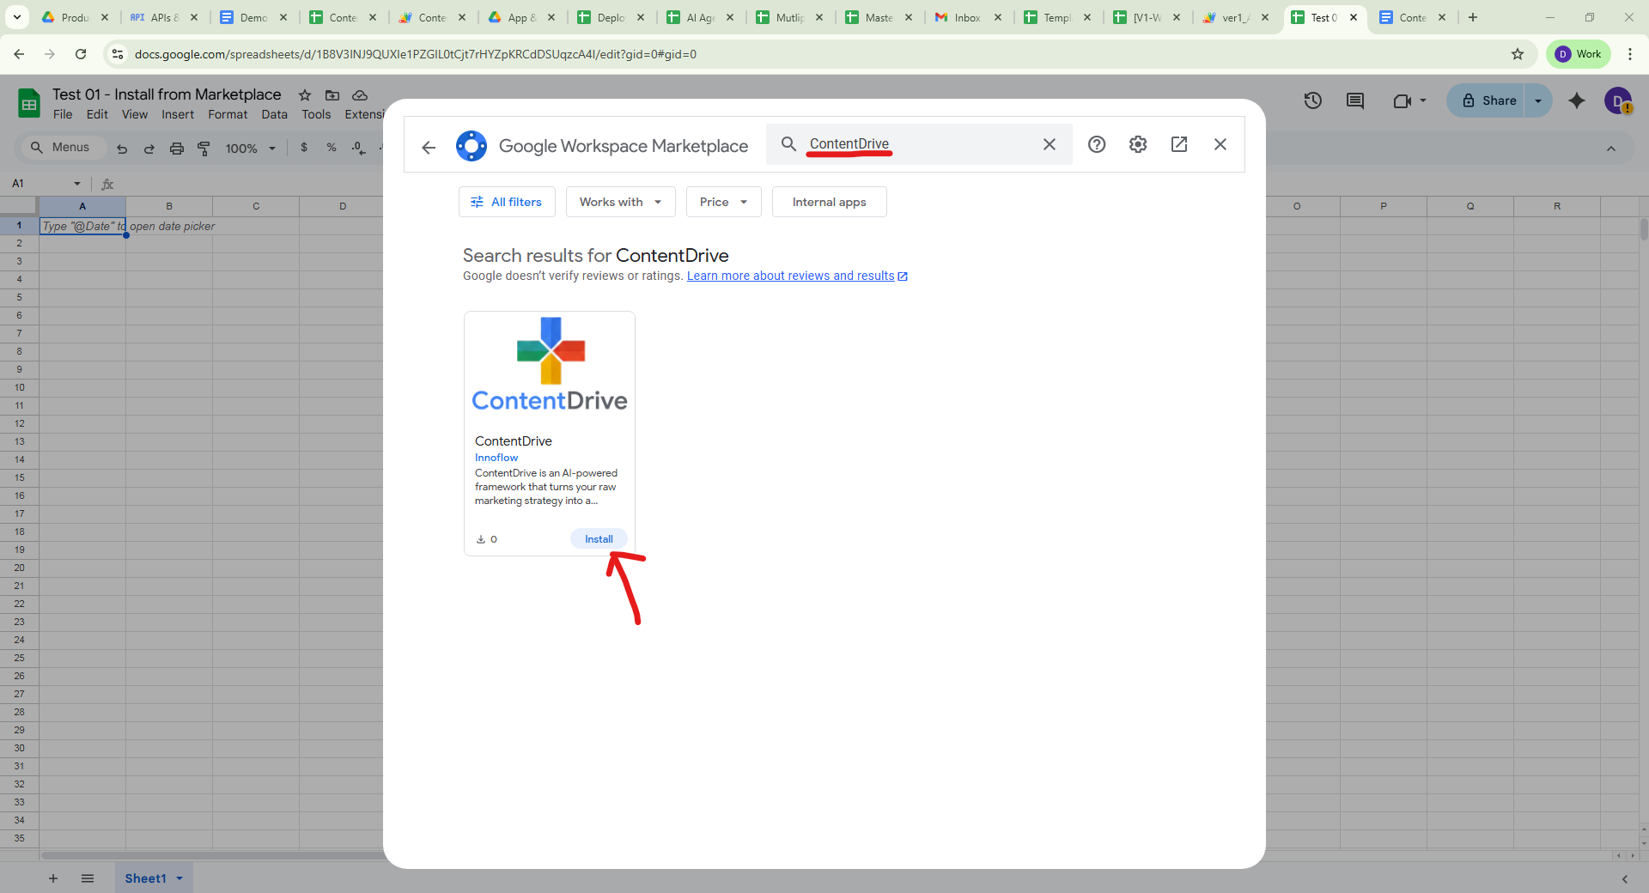Image resolution: width=1649 pixels, height=893 pixels.
Task: Open version history
Action: [1312, 100]
